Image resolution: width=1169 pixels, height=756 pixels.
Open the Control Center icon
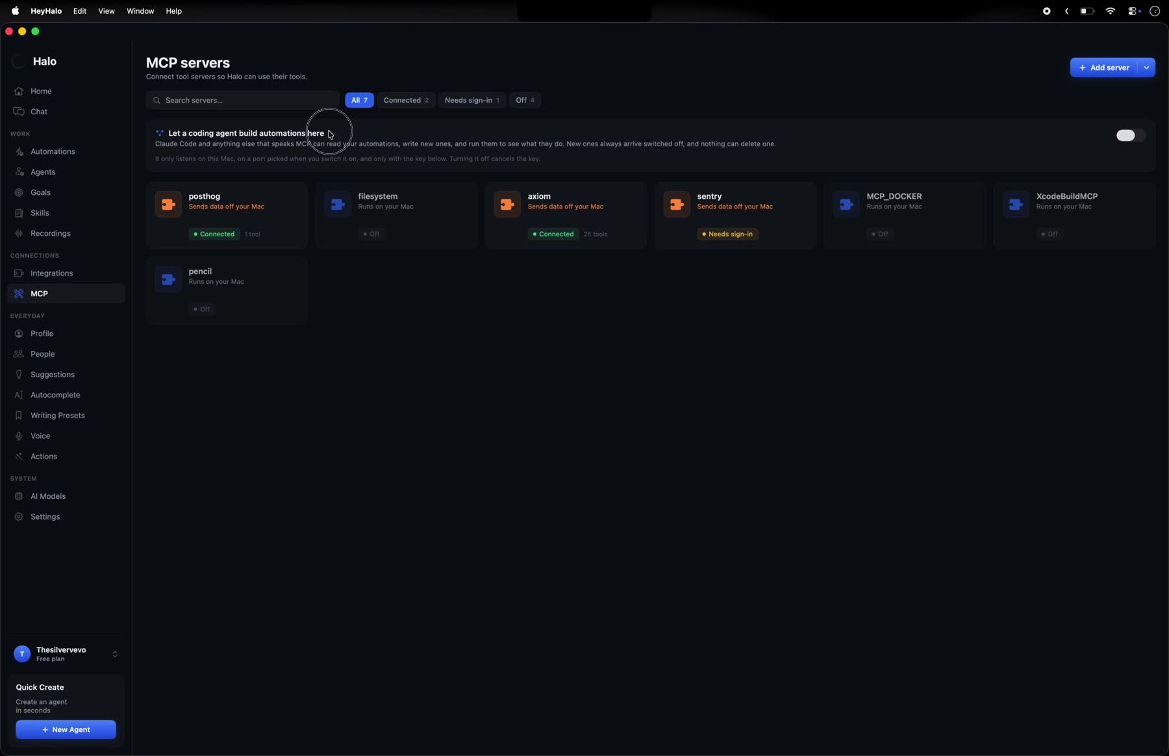coord(1134,11)
